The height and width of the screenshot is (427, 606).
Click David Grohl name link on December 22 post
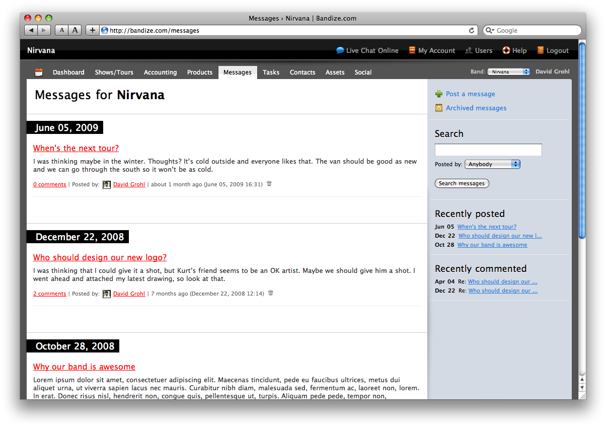[129, 294]
